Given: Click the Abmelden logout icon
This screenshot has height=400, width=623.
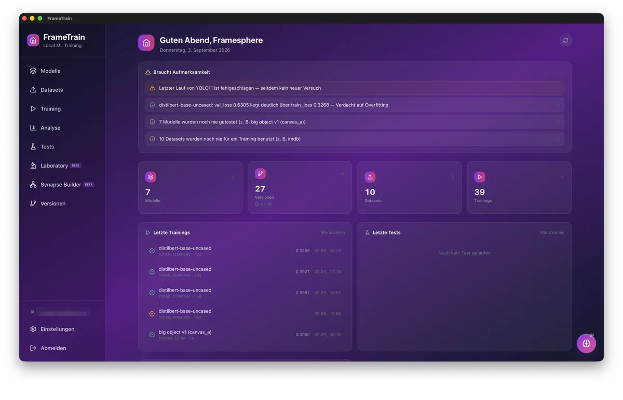Looking at the screenshot, I should (x=33, y=348).
